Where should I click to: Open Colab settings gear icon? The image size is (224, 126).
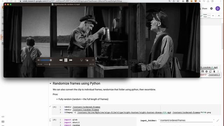211,8
